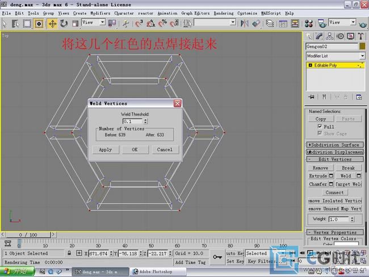369x277 pixels.
Task: Switch to Utilities command panel tab
Action: [x=360, y=36]
